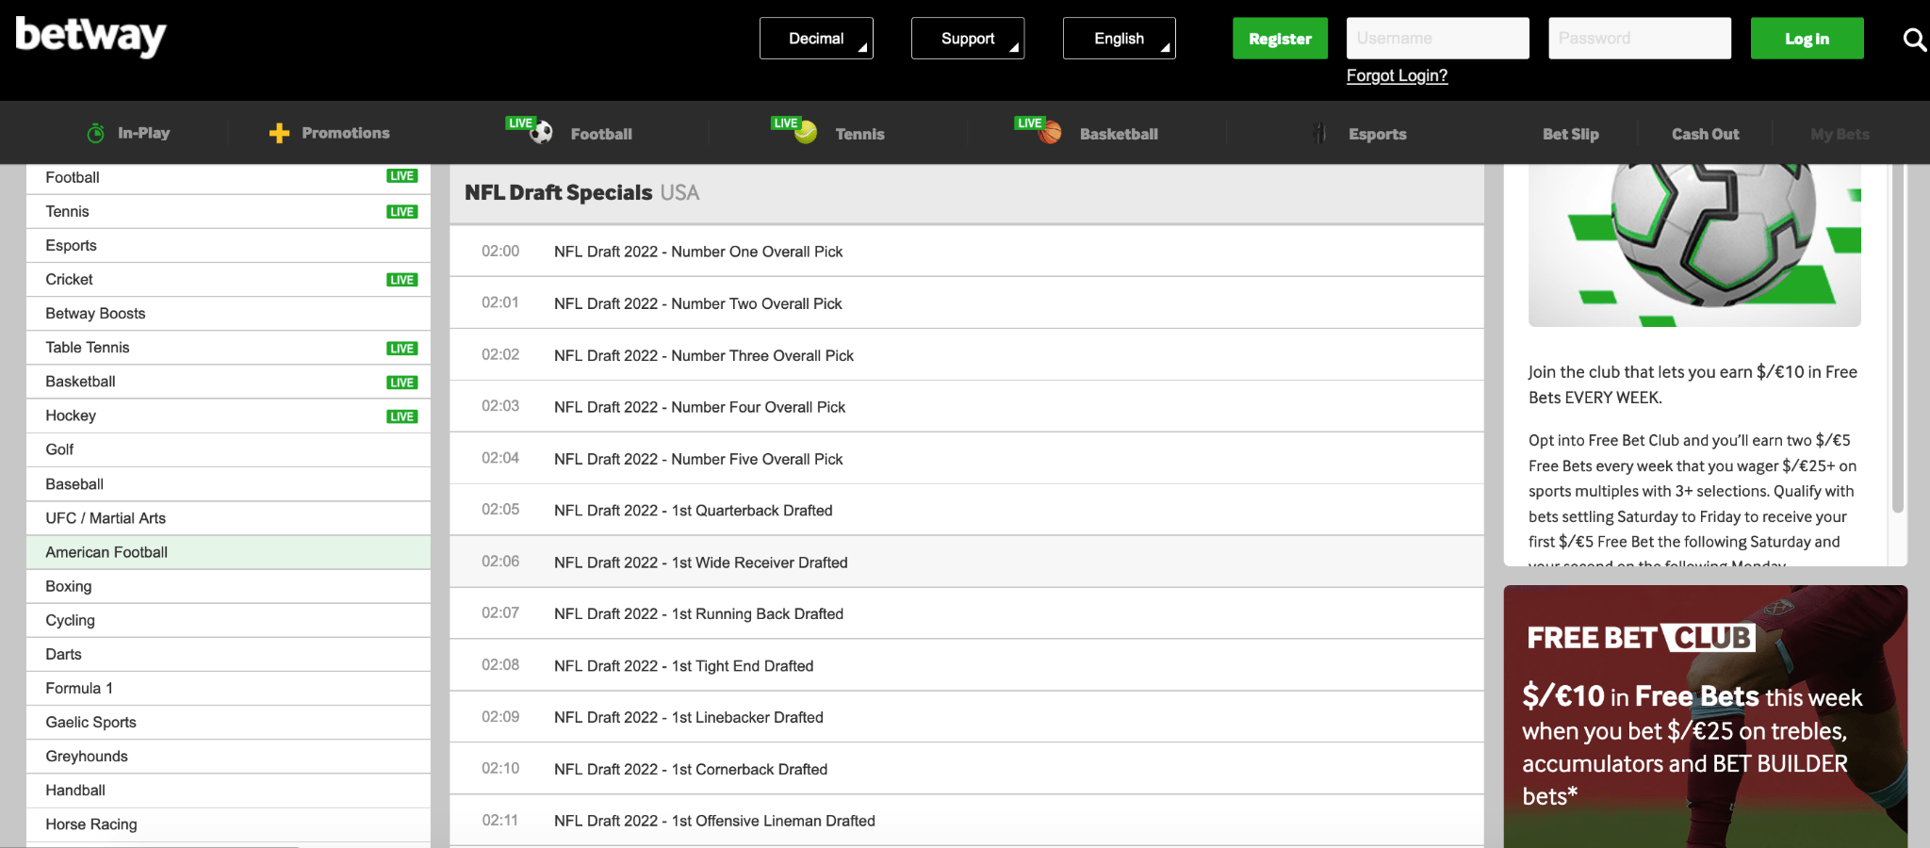
Task: Select Baseball in the sports sidebar
Action: click(228, 484)
